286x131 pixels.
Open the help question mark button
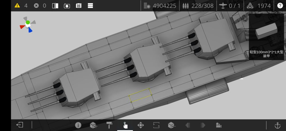[280, 6]
